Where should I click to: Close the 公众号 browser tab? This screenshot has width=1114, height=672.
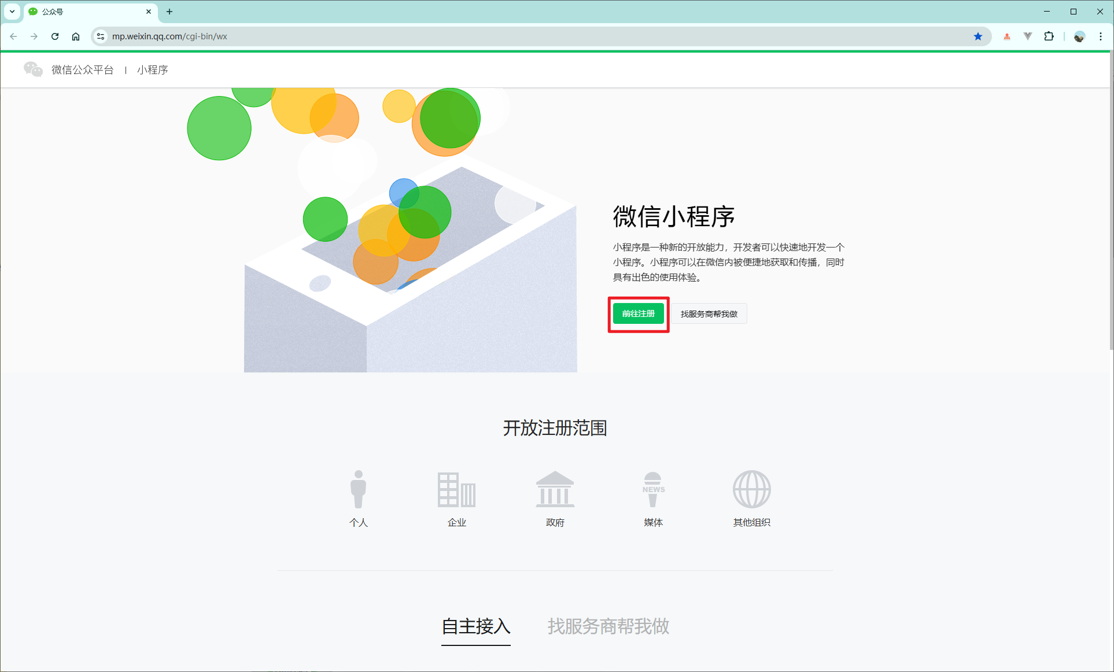pos(149,12)
